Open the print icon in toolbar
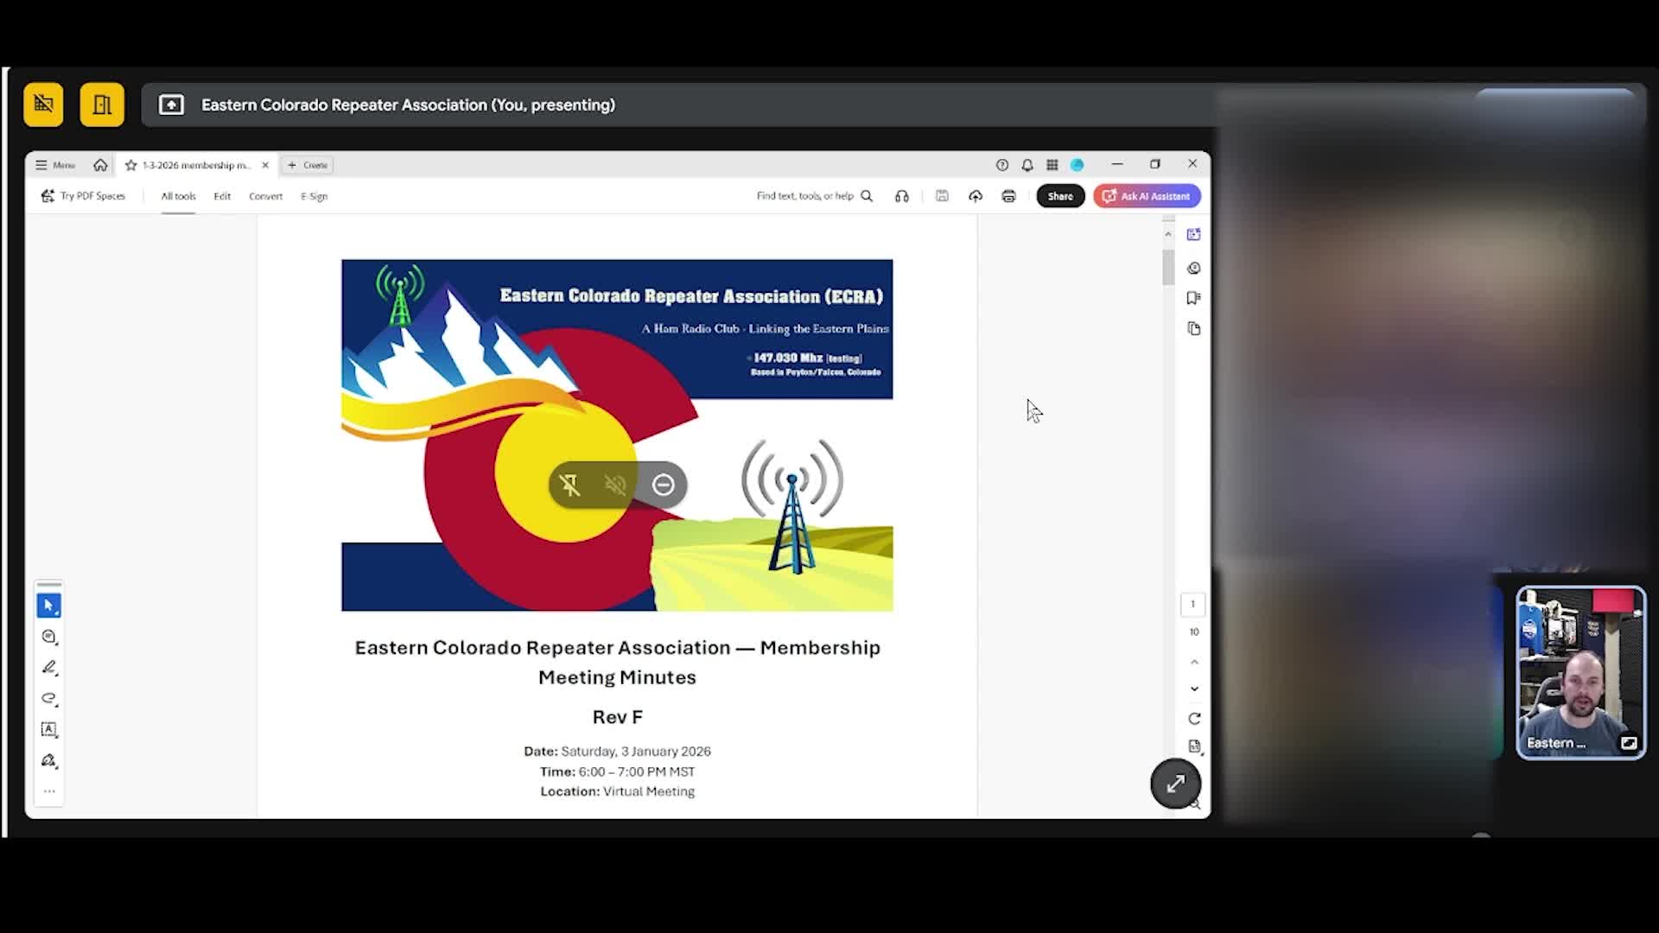This screenshot has height=933, width=1659. (x=1008, y=196)
